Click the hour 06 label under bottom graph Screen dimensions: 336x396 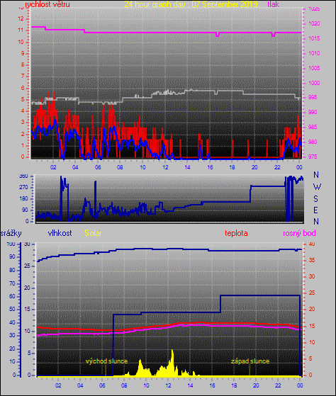[x=102, y=385]
